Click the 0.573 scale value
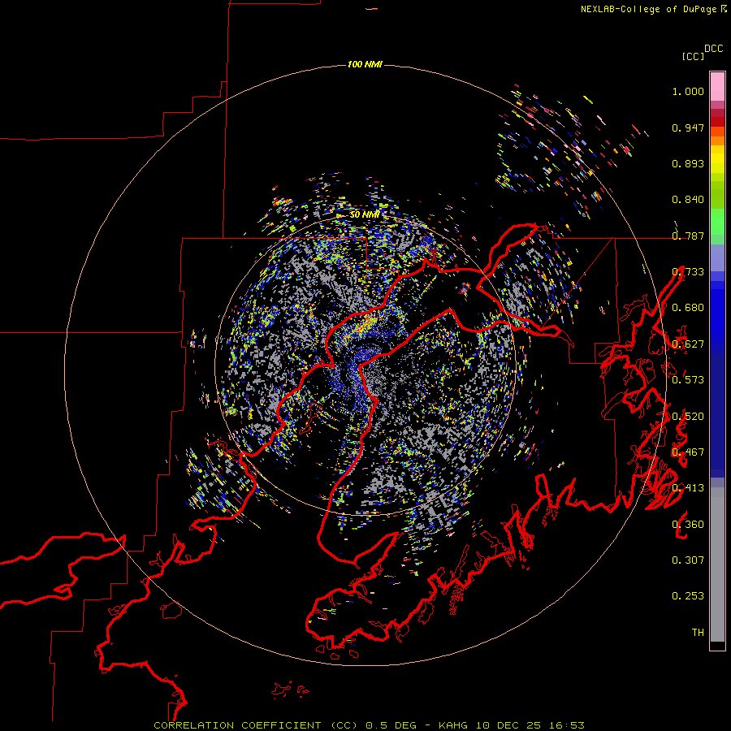Image resolution: width=731 pixels, height=731 pixels. [688, 380]
